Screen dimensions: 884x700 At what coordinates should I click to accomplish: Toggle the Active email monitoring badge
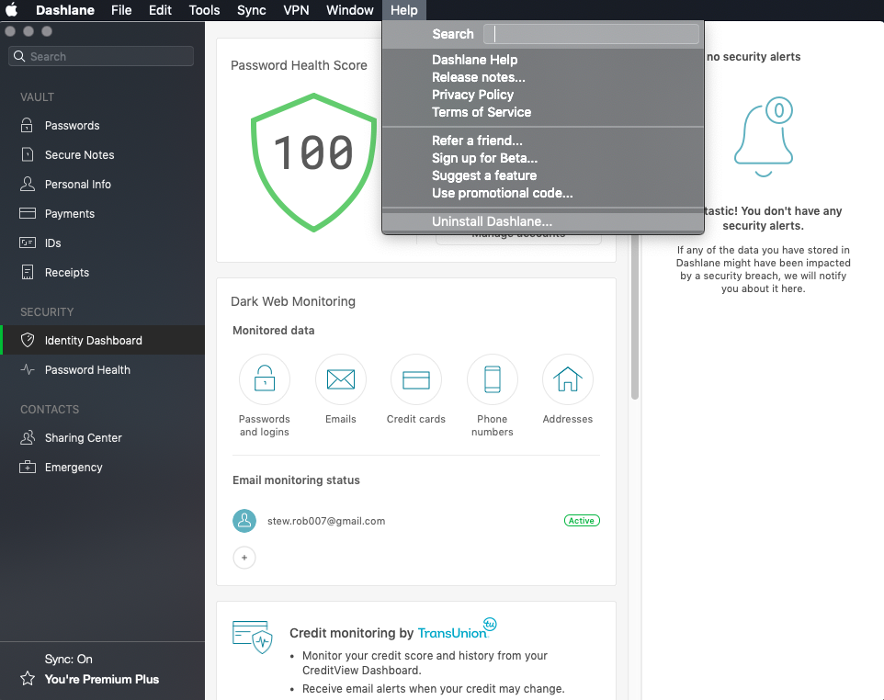[582, 520]
